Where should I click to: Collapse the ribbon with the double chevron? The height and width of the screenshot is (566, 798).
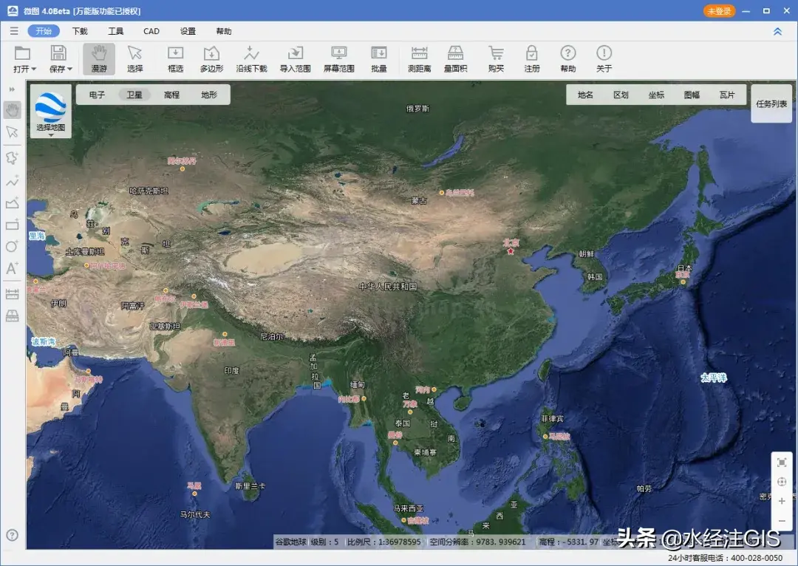777,31
